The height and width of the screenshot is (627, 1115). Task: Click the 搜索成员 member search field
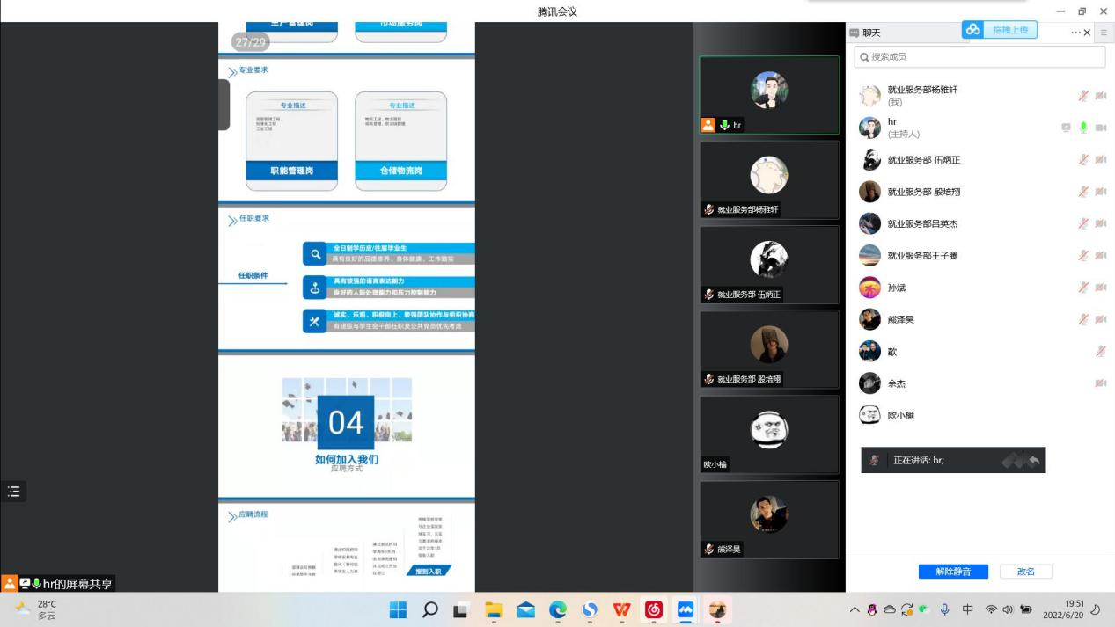[x=979, y=56]
